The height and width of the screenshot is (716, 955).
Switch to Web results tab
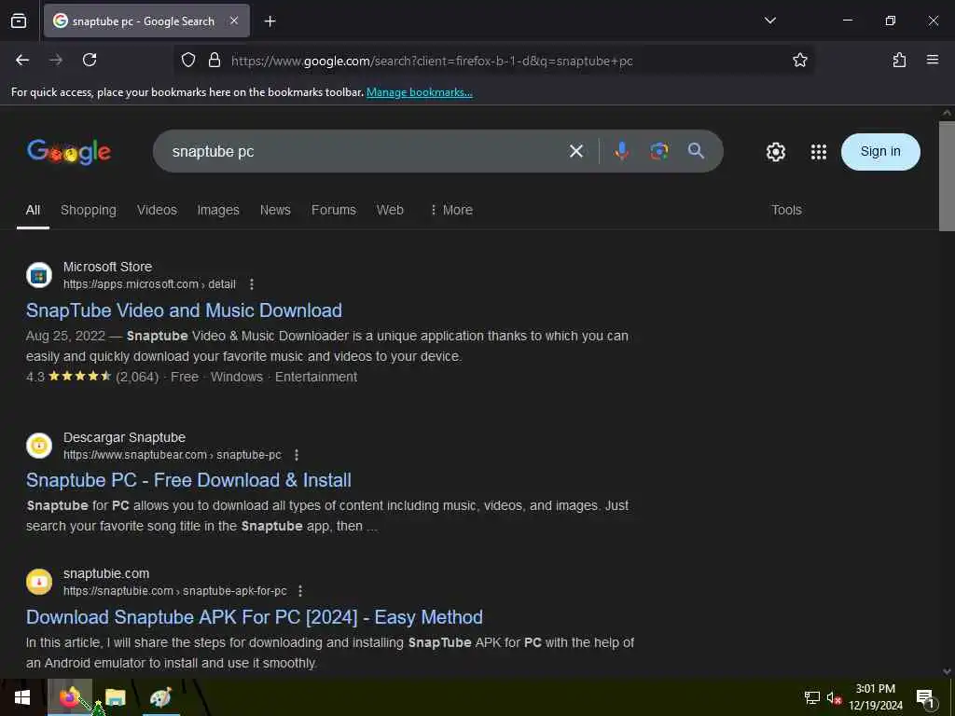click(390, 210)
